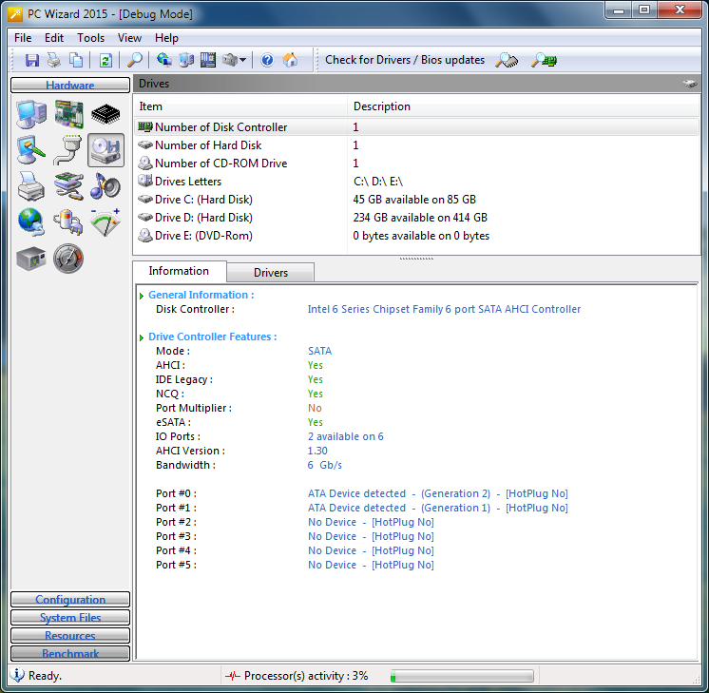This screenshot has height=693, width=709.
Task: Select the Printers icon in sidebar
Action: 31,186
